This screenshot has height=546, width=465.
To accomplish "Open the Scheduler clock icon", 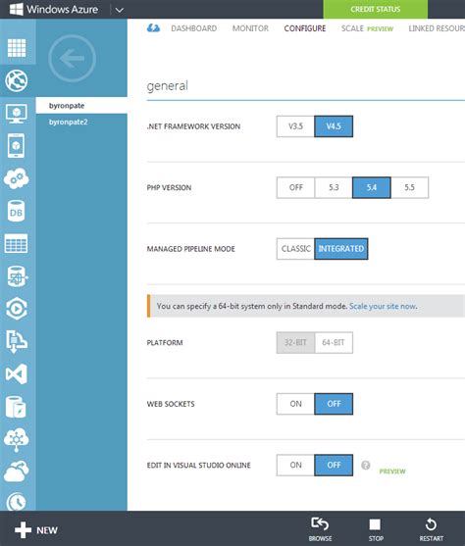I will point(16,502).
